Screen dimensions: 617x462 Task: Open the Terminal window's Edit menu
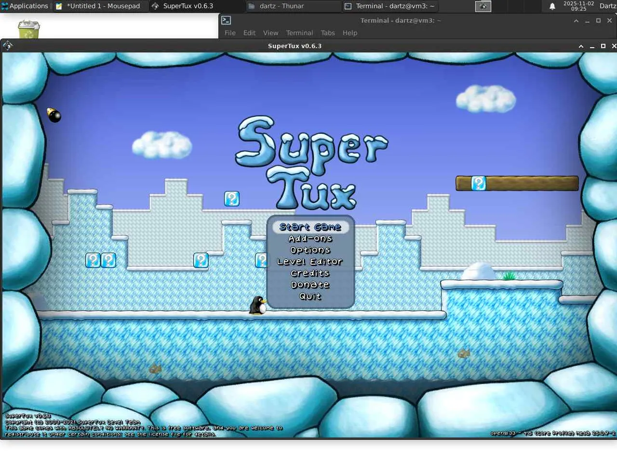pos(249,33)
